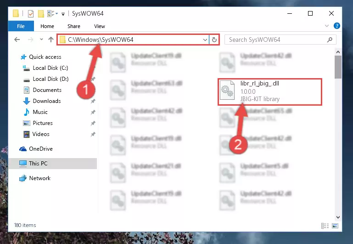Click the pin icon next to Music

93,112
